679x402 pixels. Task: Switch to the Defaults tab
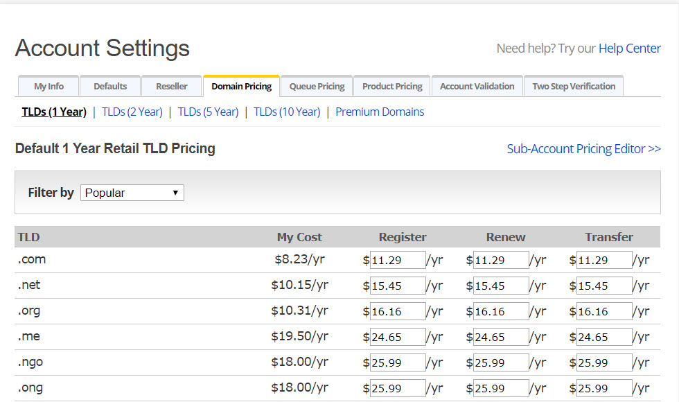click(110, 87)
